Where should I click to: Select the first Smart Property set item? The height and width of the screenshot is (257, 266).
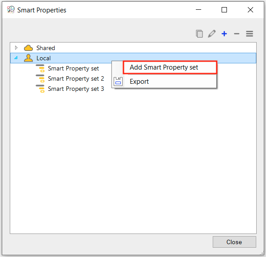coord(73,68)
